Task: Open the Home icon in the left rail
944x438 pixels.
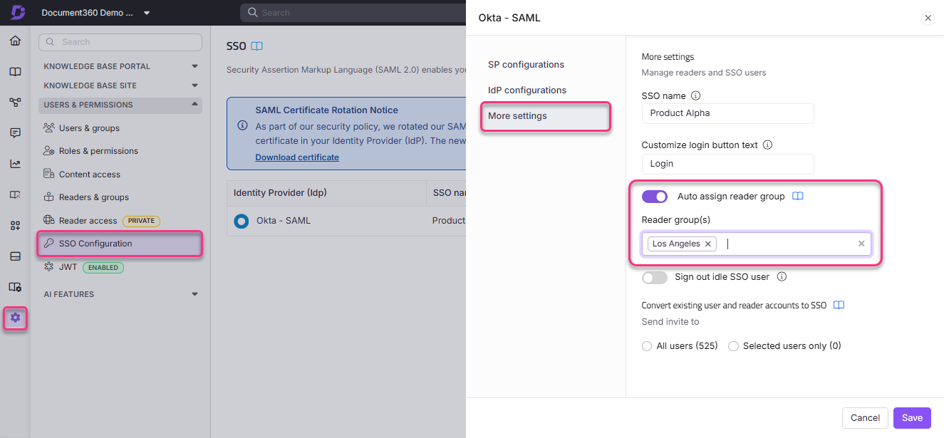Action: tap(16, 41)
